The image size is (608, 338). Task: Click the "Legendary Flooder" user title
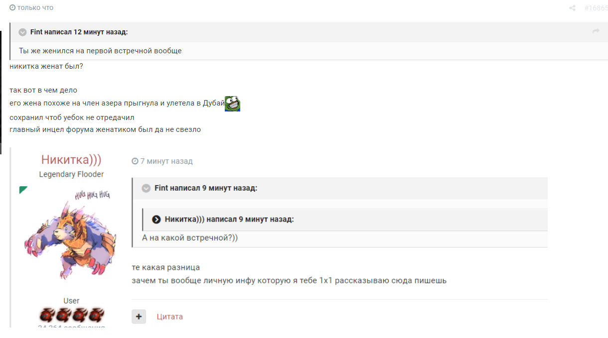(x=71, y=174)
